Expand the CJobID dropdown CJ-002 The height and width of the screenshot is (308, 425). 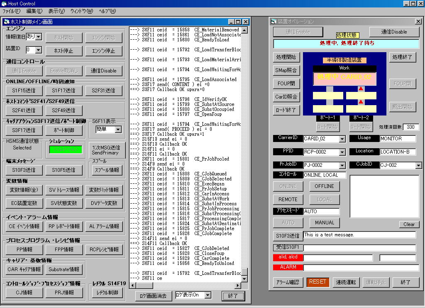[x=418, y=165]
